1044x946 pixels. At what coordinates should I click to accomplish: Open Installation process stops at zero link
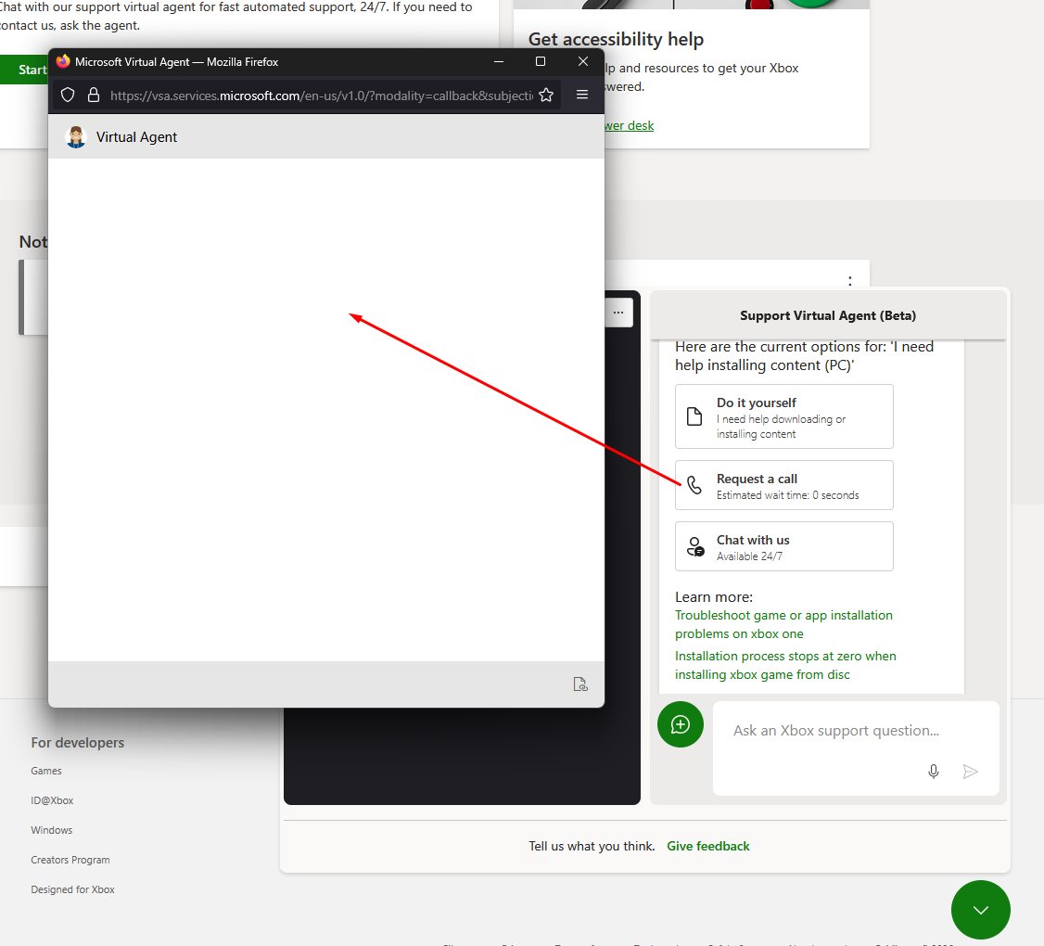tap(785, 665)
